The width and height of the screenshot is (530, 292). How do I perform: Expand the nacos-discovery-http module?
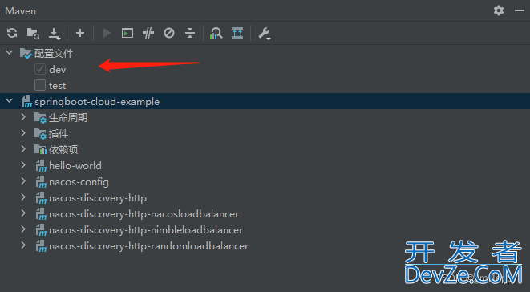(x=23, y=197)
